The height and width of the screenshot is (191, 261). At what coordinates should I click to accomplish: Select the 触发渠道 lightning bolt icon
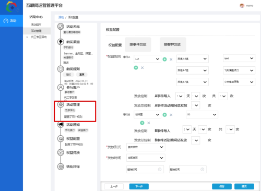[x=61, y=42]
